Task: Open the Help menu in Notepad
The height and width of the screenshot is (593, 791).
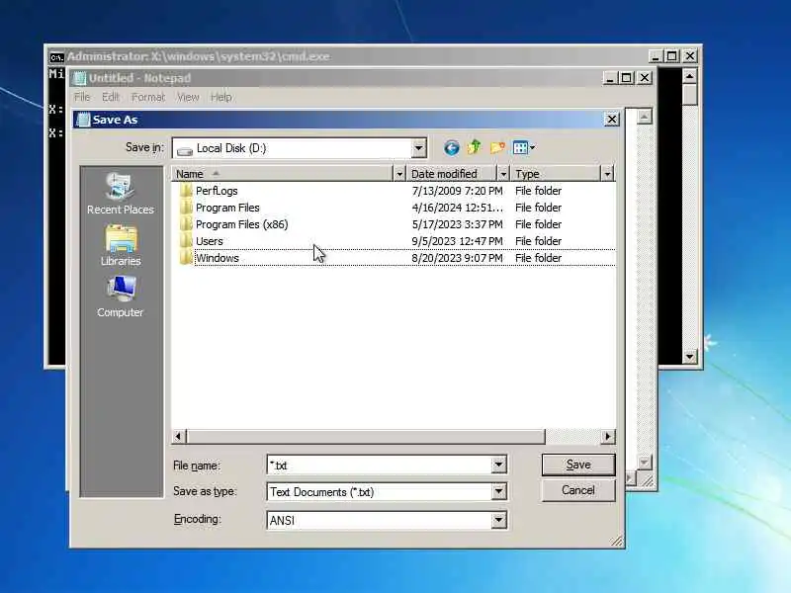Action: click(x=220, y=97)
